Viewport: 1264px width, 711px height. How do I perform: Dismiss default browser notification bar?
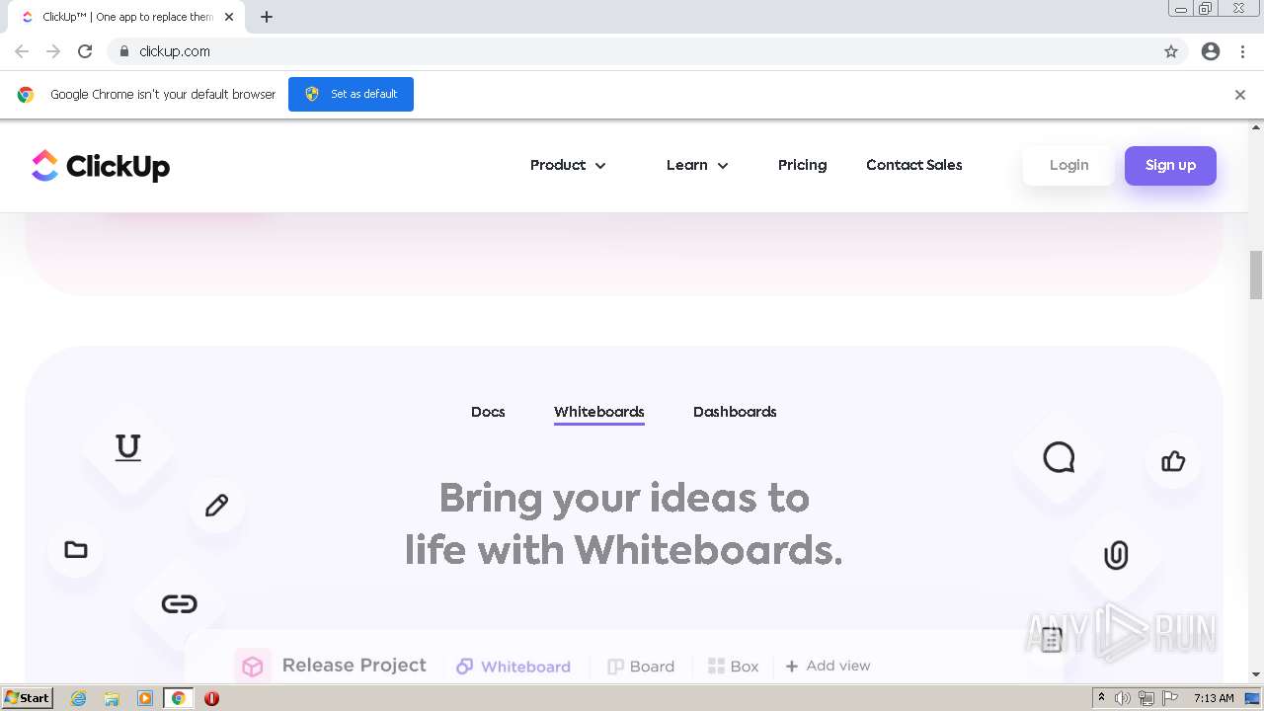pos(1240,95)
